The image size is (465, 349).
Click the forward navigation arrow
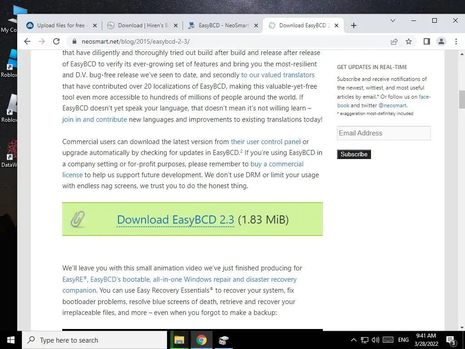click(x=42, y=41)
